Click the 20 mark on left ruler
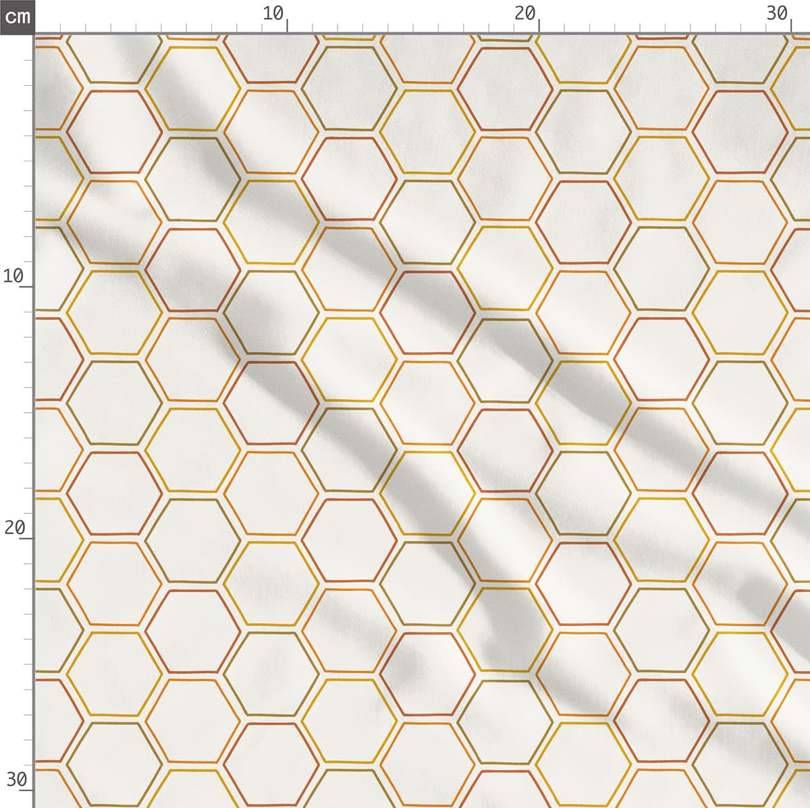810x808 pixels. click(14, 527)
